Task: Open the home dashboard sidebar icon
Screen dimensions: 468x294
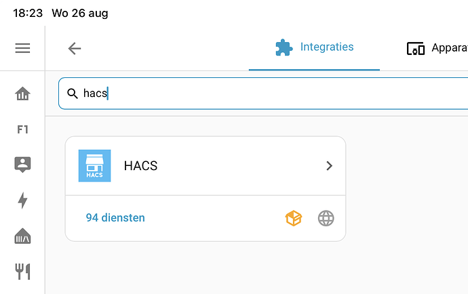Action: click(22, 93)
